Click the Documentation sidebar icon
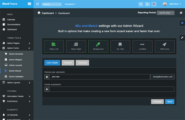The image size is (185, 120). click(4, 24)
